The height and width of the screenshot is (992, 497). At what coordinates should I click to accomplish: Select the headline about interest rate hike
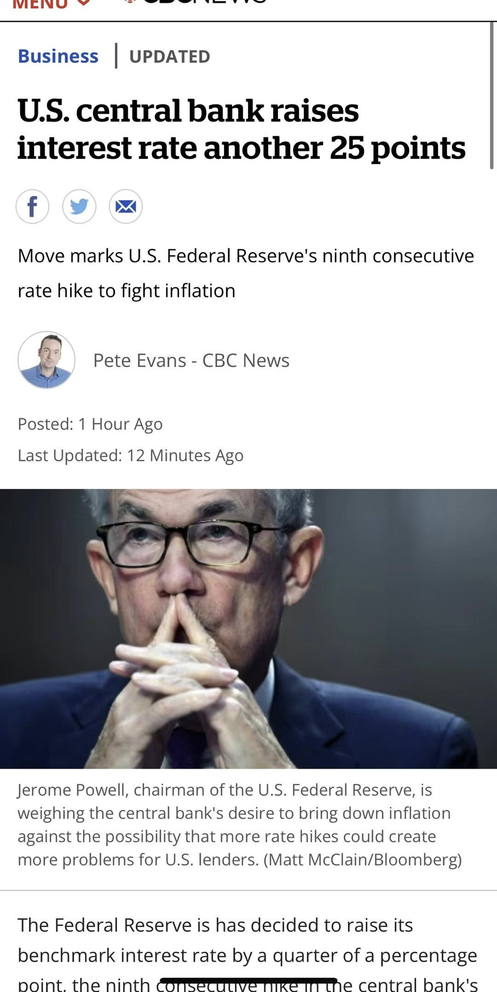(x=241, y=129)
